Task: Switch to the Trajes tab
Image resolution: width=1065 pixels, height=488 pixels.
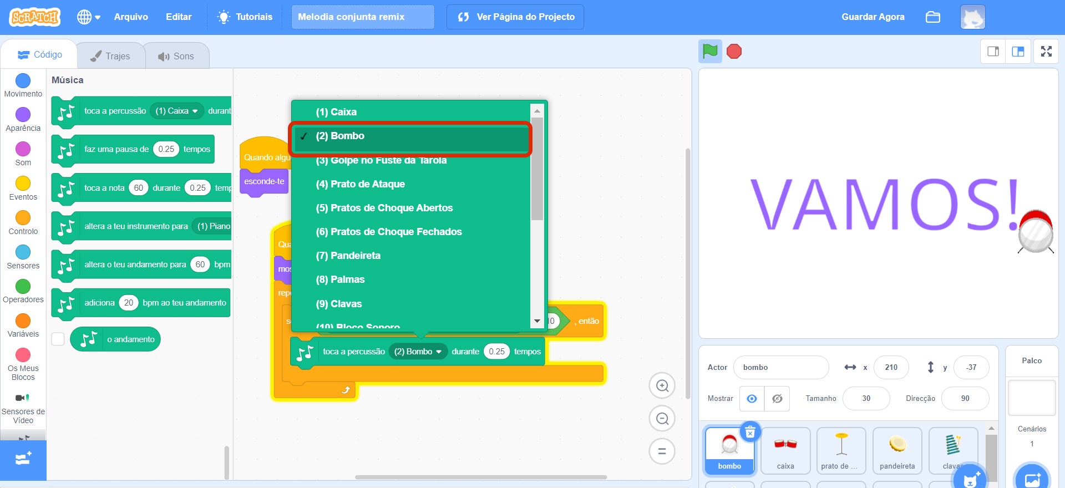Action: click(110, 56)
